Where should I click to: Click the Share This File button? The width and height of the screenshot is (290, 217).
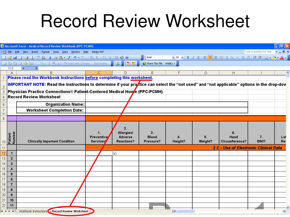pyautogui.click(x=153, y=64)
